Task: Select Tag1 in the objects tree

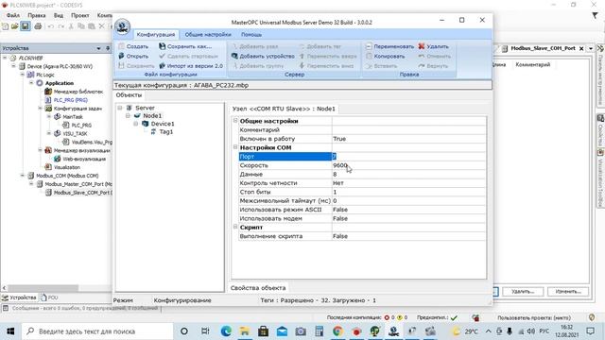Action: [x=166, y=132]
